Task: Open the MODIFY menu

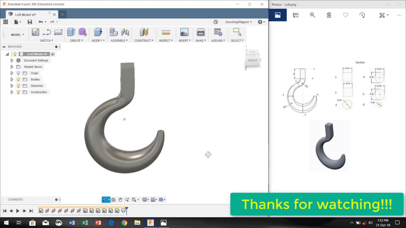Action: 98,41
